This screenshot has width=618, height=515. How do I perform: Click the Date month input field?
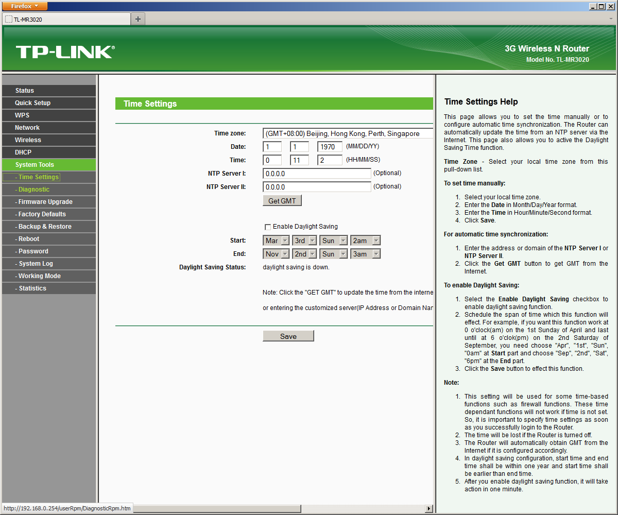(272, 147)
